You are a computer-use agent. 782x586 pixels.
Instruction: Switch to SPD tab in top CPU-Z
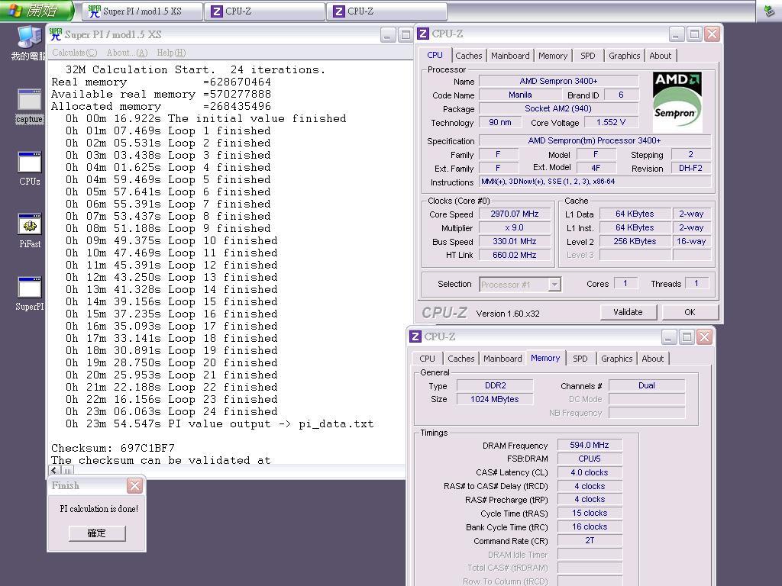[587, 56]
